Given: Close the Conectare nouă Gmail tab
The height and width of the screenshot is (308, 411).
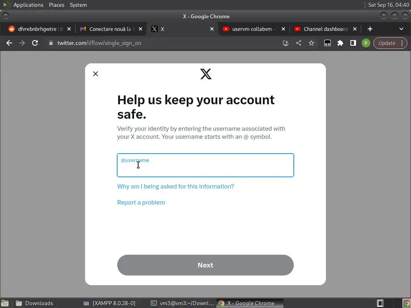Looking at the screenshot, I should 140,29.
